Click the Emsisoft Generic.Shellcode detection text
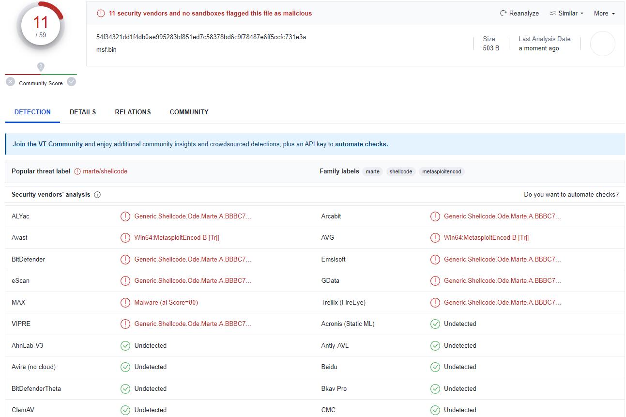This screenshot has height=417, width=626. click(503, 260)
